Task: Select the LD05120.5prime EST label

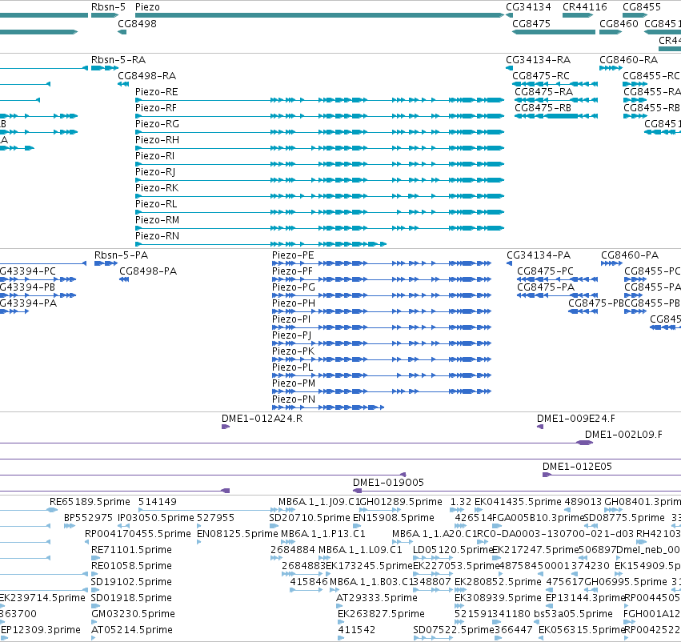Action: (453, 550)
